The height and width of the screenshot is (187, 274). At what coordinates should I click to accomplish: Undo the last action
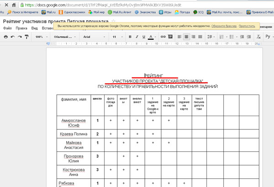coord(13,37)
